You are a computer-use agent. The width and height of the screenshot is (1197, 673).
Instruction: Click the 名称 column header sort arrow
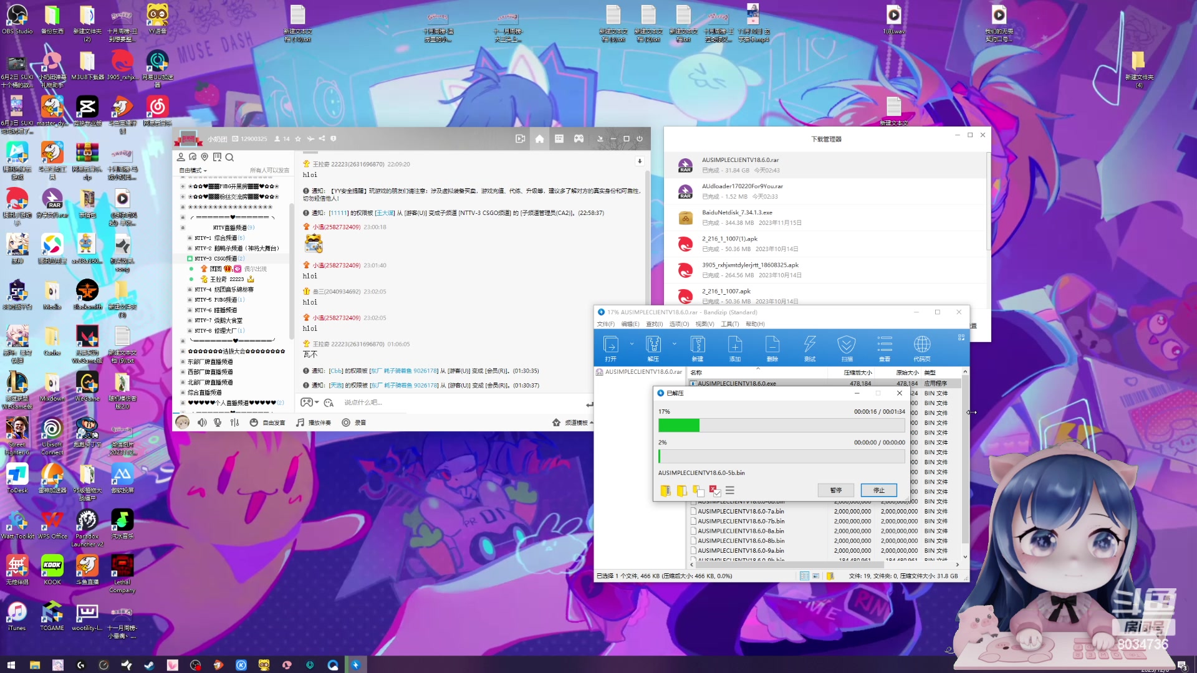pos(758,369)
